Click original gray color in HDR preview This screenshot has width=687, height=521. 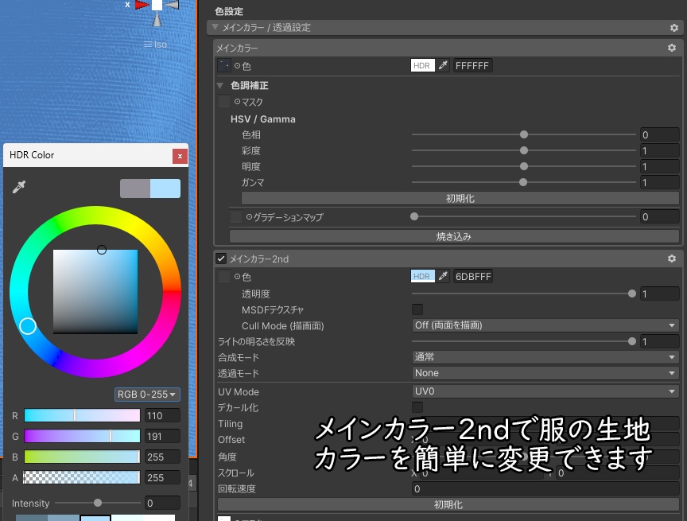(x=135, y=189)
